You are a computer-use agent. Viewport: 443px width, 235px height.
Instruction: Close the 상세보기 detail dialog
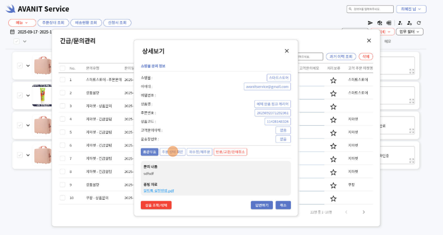[287, 51]
